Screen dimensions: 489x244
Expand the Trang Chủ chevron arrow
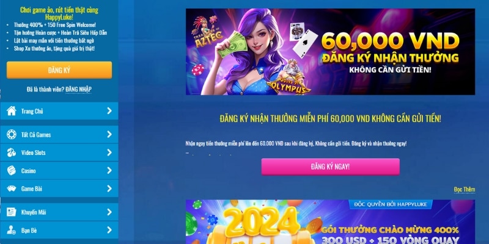click(x=109, y=111)
